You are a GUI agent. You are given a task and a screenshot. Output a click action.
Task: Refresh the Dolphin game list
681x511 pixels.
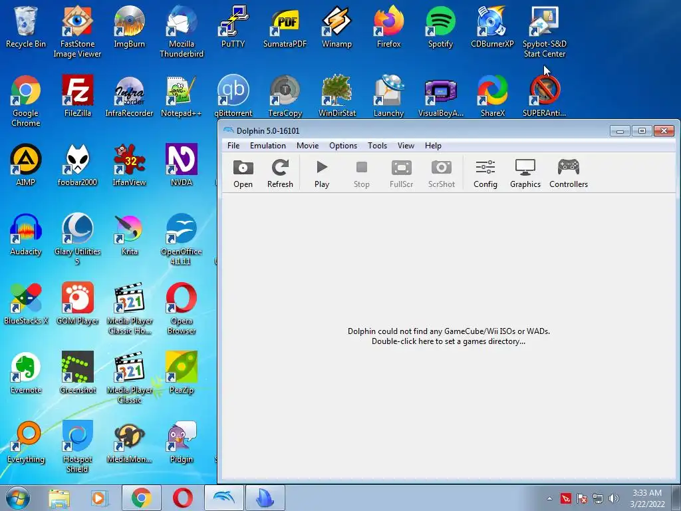280,174
